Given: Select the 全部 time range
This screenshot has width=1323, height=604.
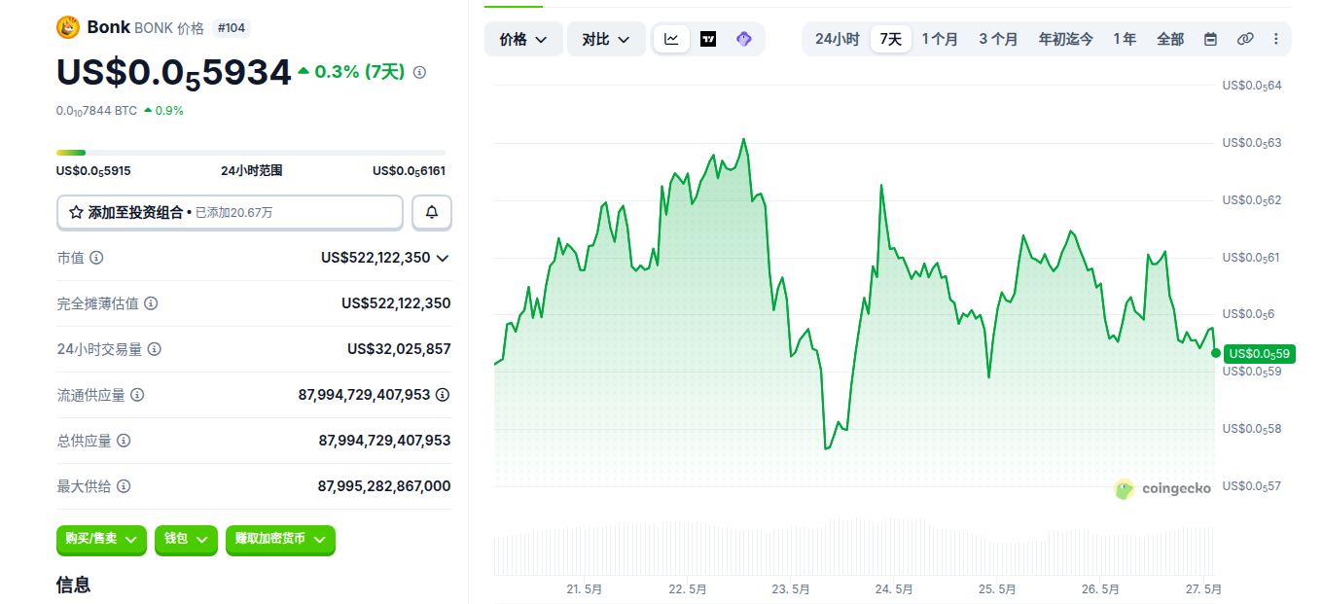Looking at the screenshot, I should (1170, 39).
